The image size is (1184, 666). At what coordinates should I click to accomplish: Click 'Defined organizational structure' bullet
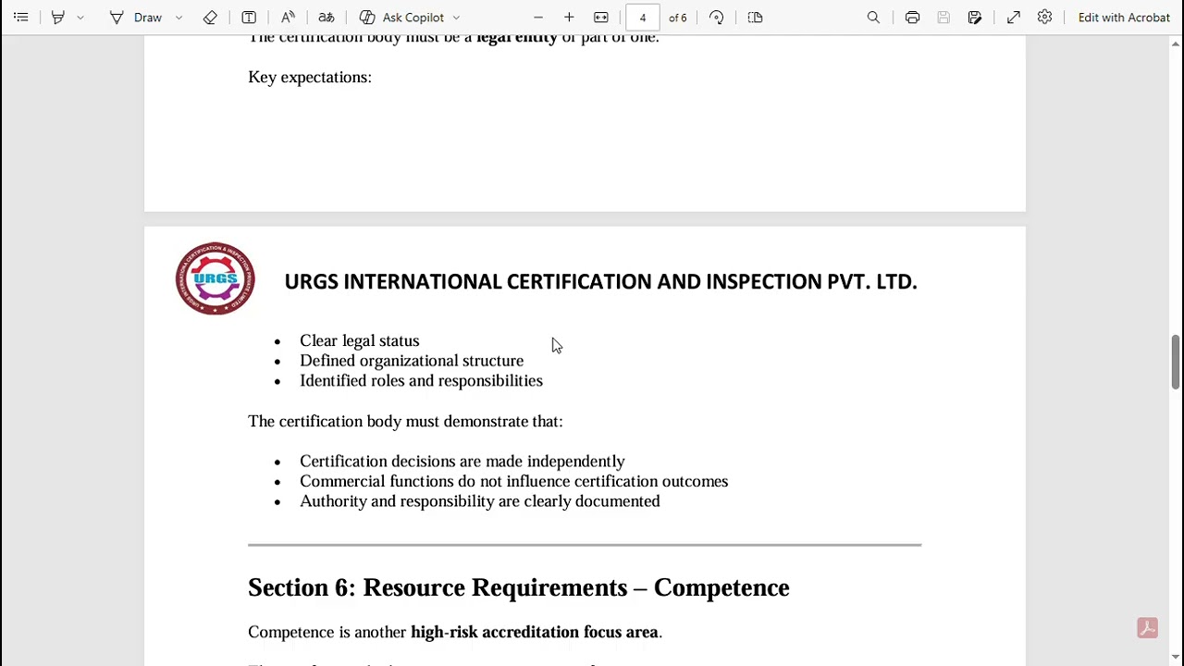pyautogui.click(x=412, y=361)
